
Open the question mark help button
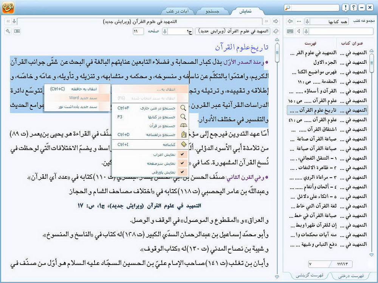pos(354,8)
